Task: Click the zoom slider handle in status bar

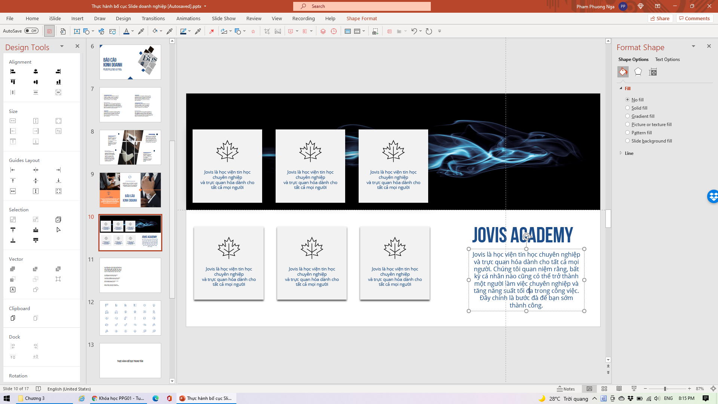Action: (665, 389)
